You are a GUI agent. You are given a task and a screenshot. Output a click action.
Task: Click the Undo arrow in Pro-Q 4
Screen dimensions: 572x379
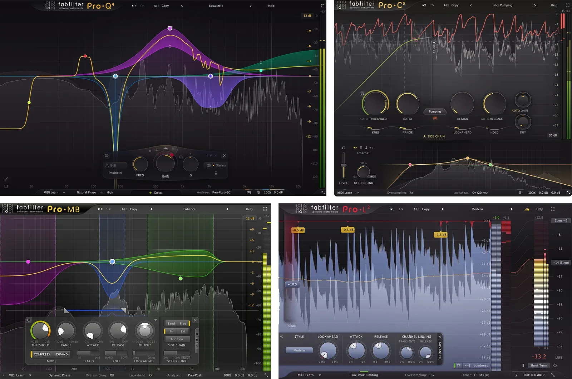tap(134, 6)
